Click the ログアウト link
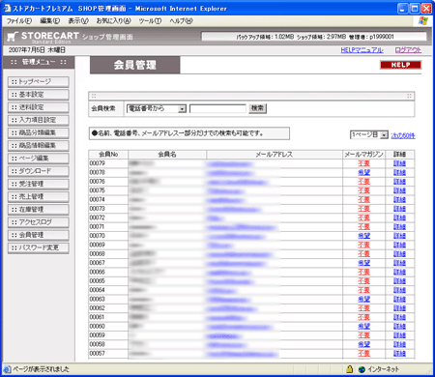Screen dimensions: 435x377 [408, 50]
